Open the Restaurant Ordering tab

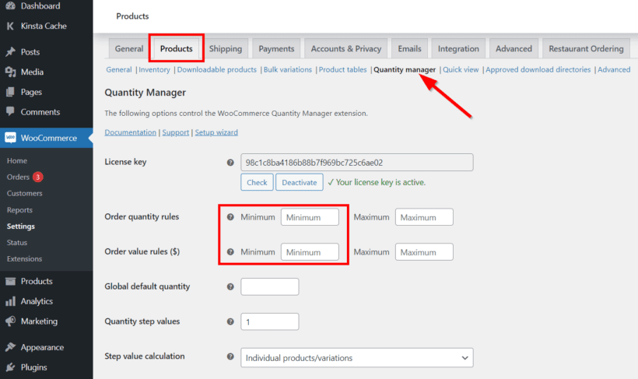tap(584, 48)
